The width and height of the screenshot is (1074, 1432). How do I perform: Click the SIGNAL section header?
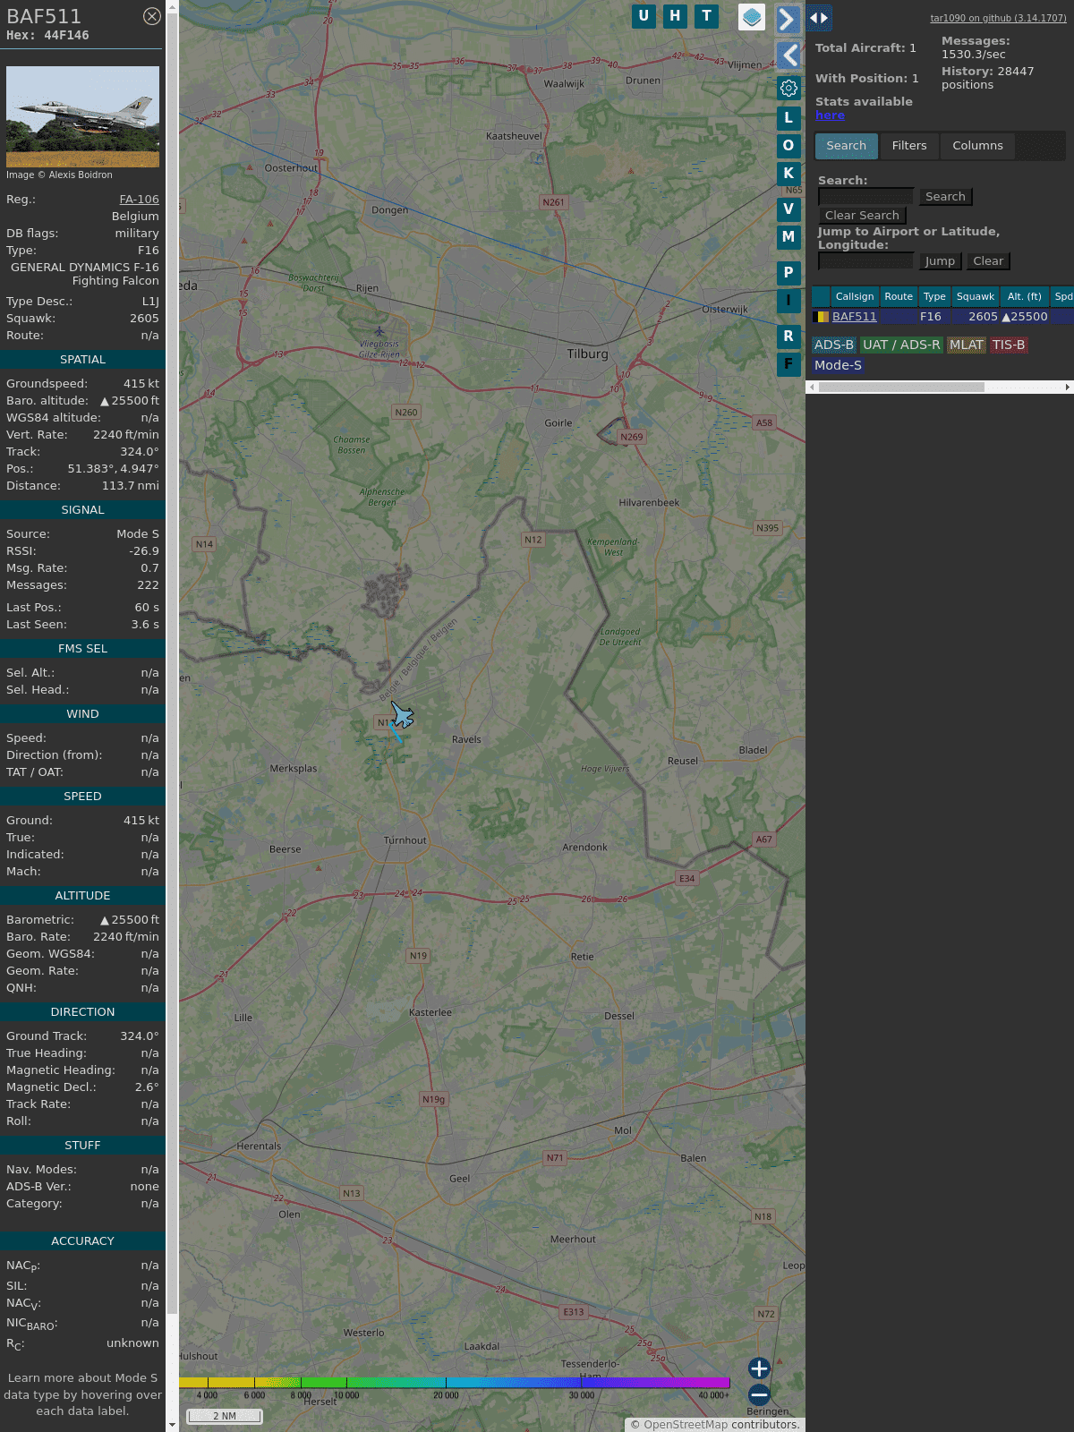82,509
